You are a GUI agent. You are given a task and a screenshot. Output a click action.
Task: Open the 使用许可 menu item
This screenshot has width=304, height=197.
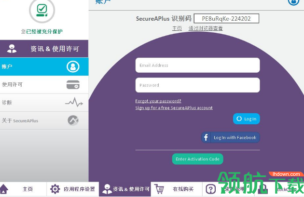click(44, 85)
